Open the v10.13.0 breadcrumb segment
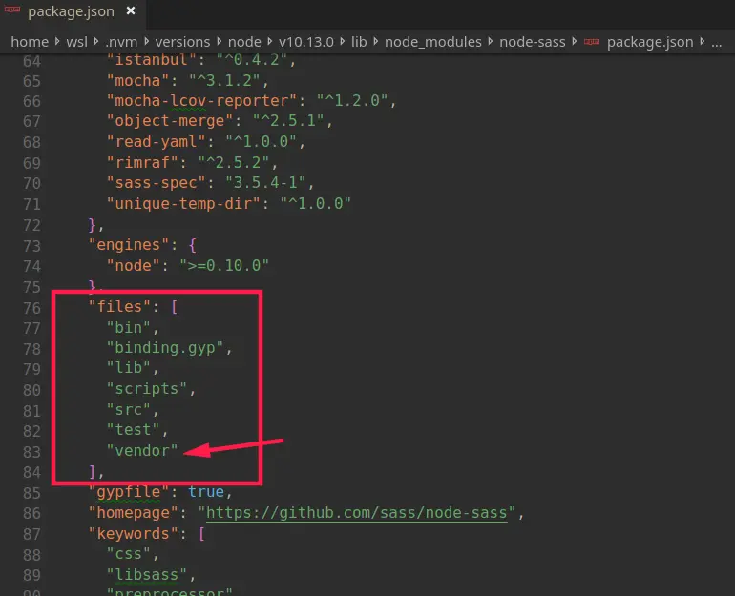Viewport: 735px width, 596px height. (x=306, y=42)
